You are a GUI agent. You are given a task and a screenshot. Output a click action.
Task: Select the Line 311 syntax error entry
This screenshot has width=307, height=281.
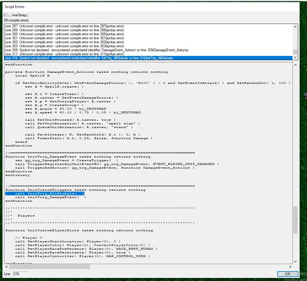pyautogui.click(x=64, y=54)
